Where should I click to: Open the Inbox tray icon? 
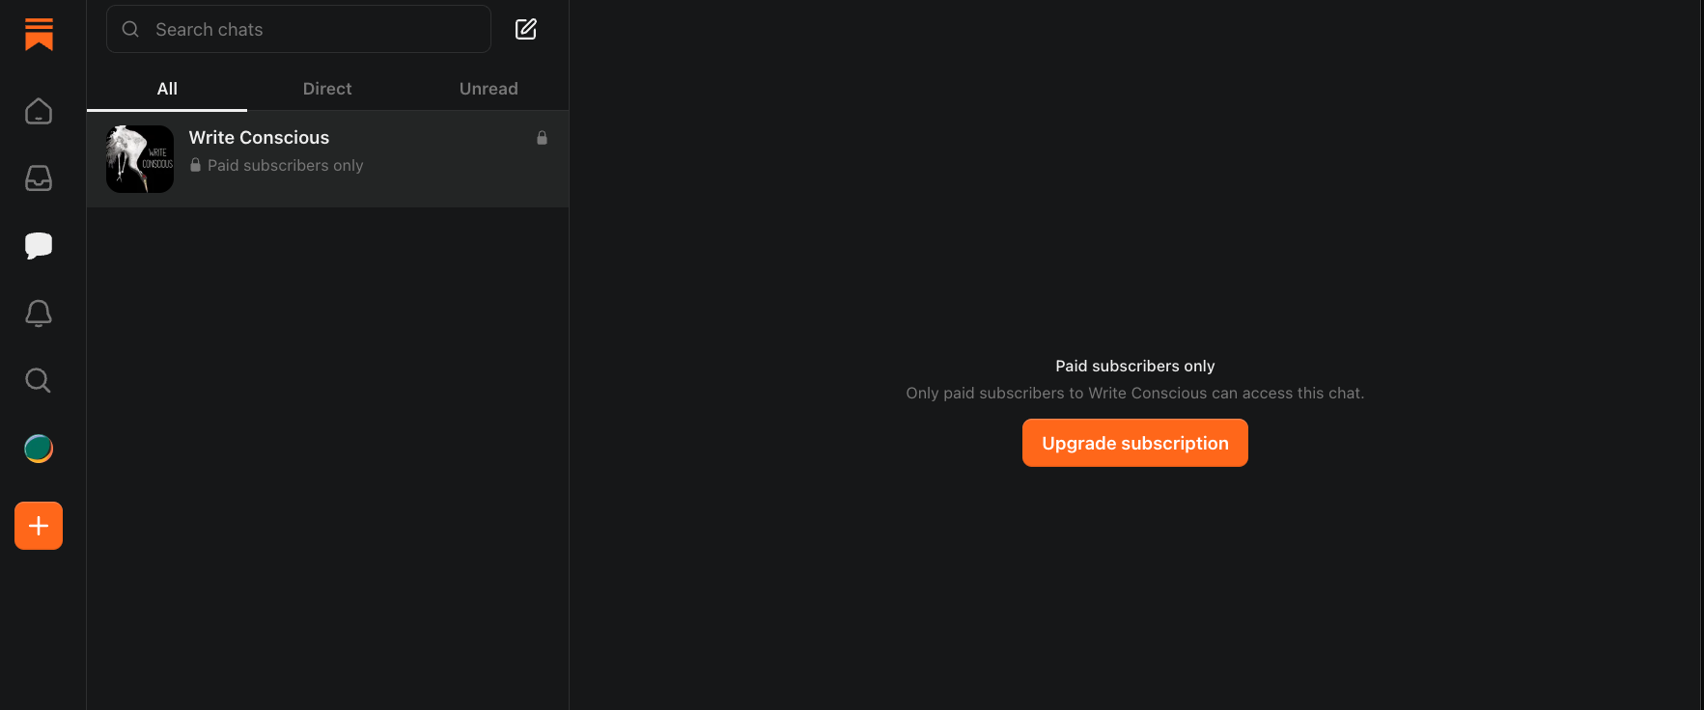pyautogui.click(x=39, y=178)
